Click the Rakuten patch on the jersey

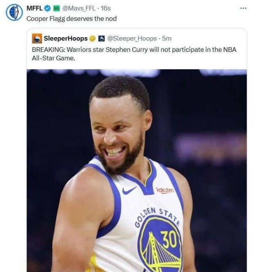165,190
